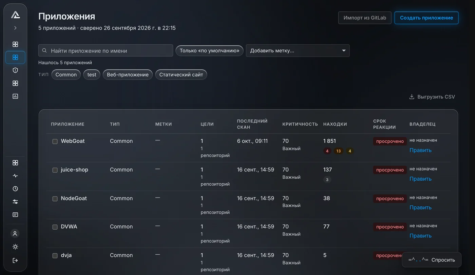
Task: Click the gray 3 badge in juice-shop row
Action: pyautogui.click(x=327, y=180)
